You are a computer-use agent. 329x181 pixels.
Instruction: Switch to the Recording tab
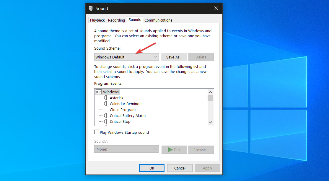click(116, 20)
